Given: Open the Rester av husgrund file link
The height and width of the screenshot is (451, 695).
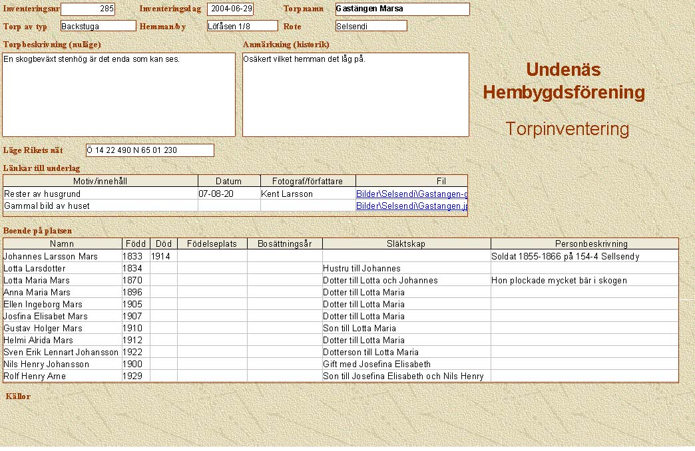Looking at the screenshot, I should click(411, 194).
